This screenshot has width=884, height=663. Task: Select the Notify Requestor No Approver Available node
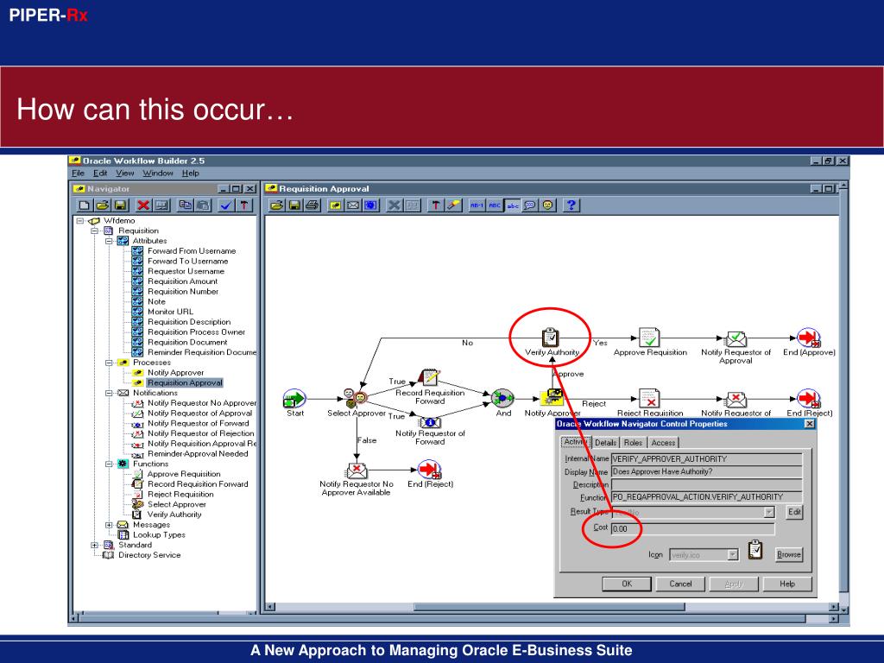pyautogui.click(x=357, y=470)
